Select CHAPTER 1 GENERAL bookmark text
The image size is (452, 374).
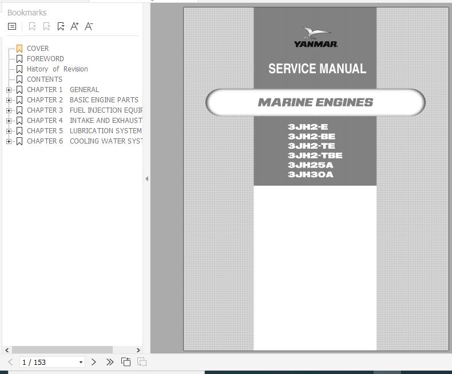[63, 90]
